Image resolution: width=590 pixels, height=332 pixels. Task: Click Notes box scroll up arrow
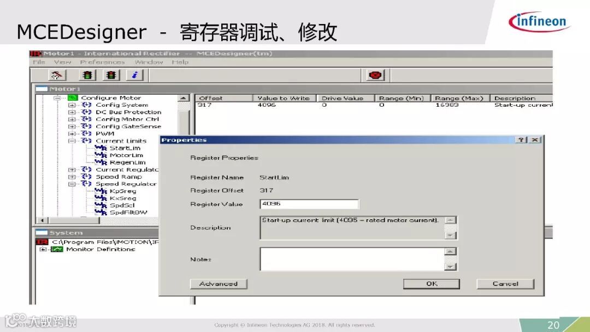(450, 252)
